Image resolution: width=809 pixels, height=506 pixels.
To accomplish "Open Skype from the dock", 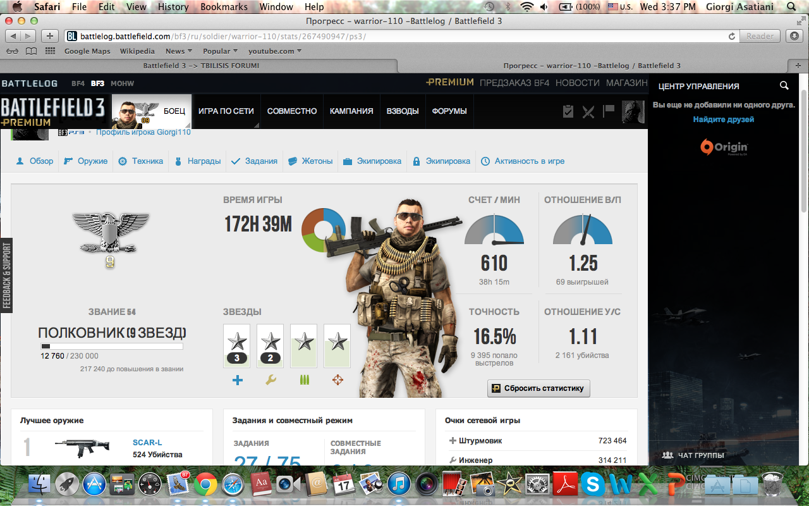I will coord(593,484).
